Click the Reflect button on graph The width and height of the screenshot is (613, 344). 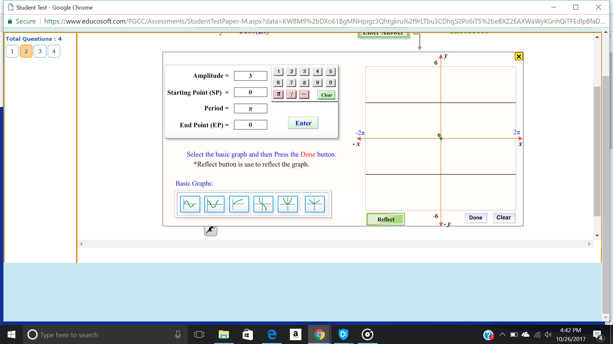coord(386,219)
